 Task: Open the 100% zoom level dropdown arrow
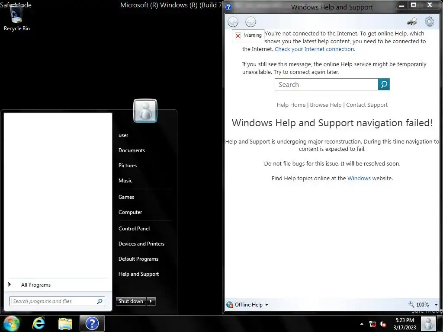[x=436, y=305]
